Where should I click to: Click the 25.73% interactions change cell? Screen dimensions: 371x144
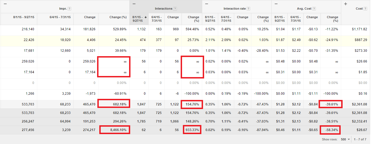point(193,40)
